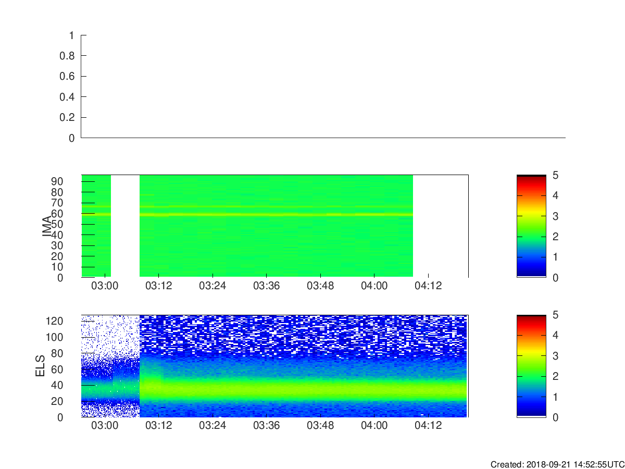
Task: Click 03:12 tick on ELS time axis
Action: [158, 425]
